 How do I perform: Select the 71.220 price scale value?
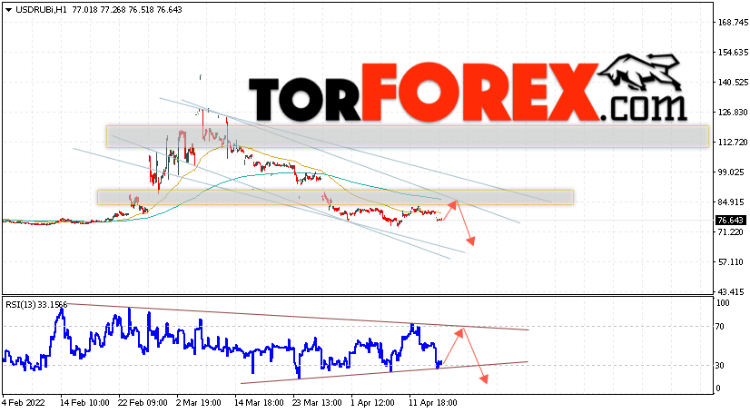[x=731, y=231]
